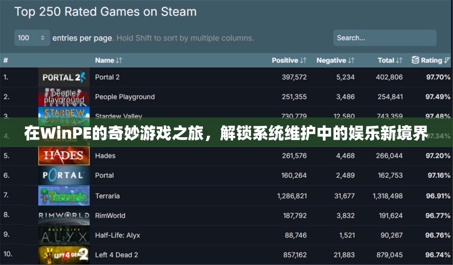Click the # column header

pyautogui.click(x=6, y=60)
